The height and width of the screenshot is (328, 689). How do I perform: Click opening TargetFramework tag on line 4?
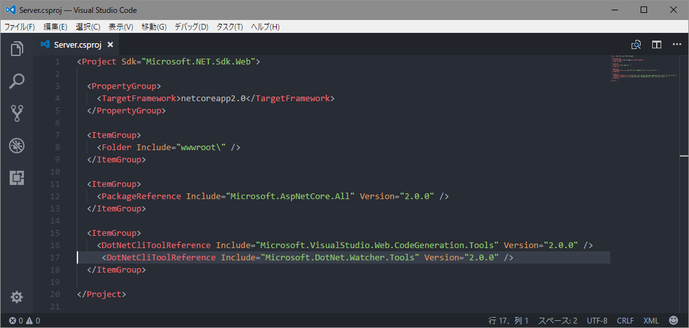coord(139,99)
